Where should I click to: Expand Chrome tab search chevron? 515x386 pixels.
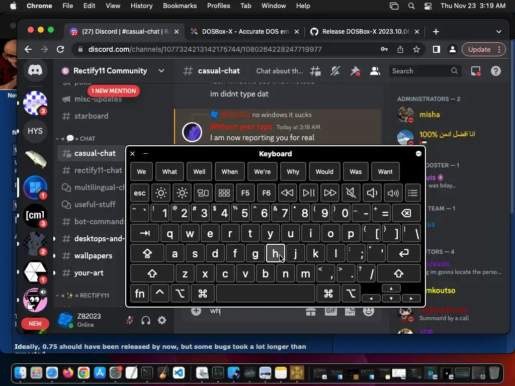[x=498, y=32]
